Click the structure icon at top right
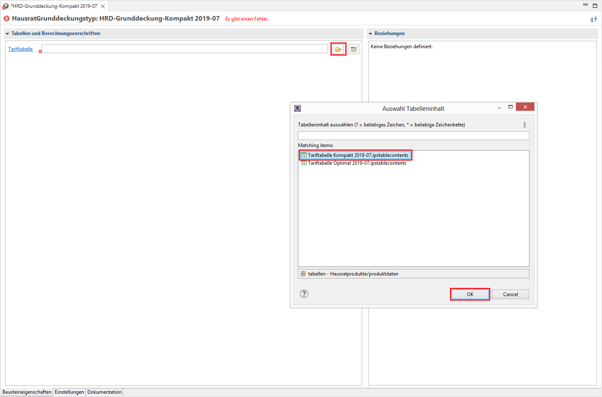Image resolution: width=602 pixels, height=397 pixels. 593,19
